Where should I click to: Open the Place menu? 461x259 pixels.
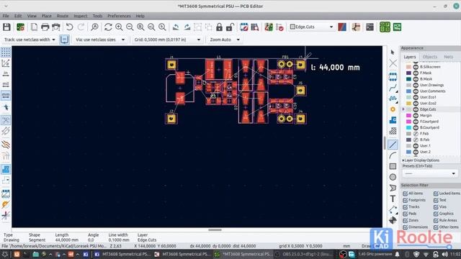point(46,16)
